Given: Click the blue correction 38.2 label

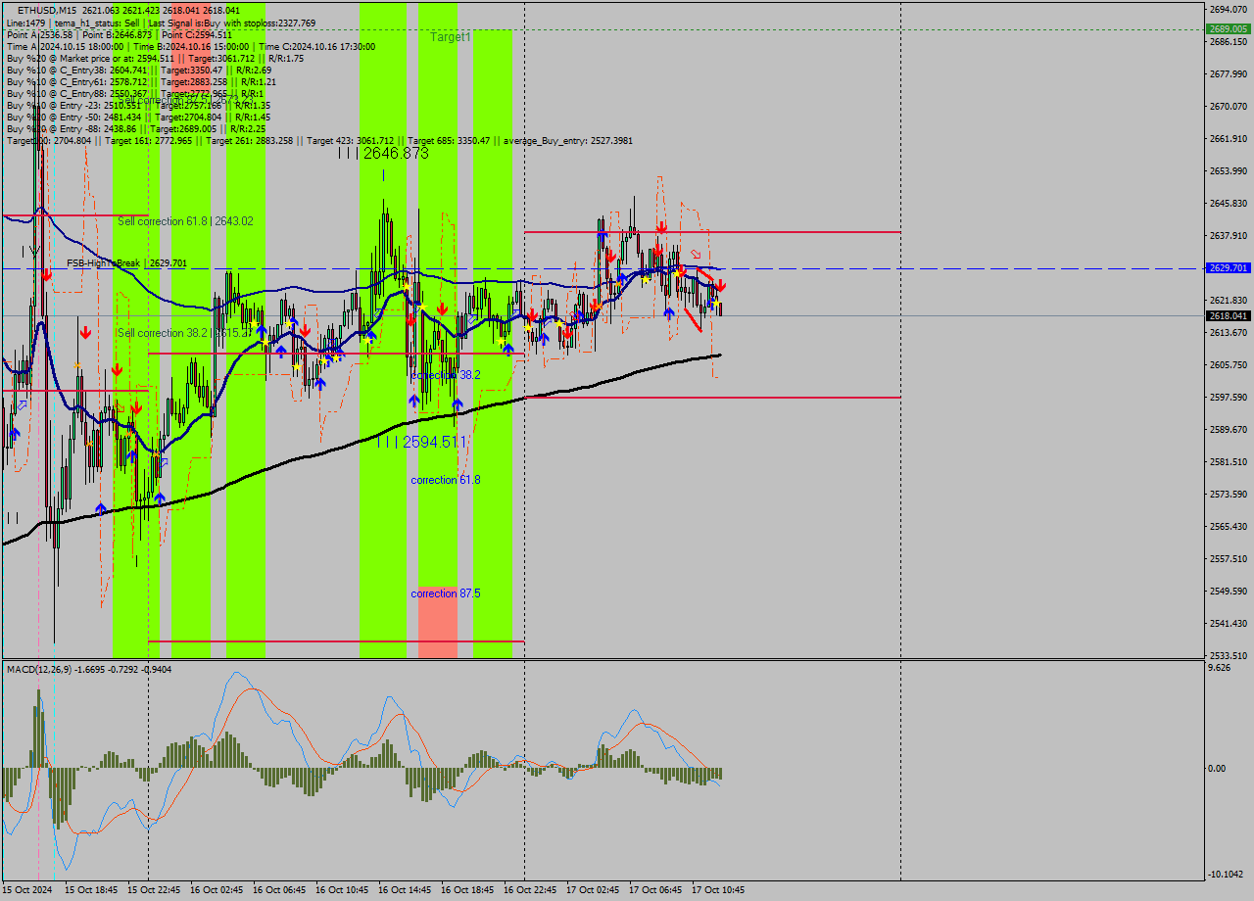Looking at the screenshot, I should [446, 375].
